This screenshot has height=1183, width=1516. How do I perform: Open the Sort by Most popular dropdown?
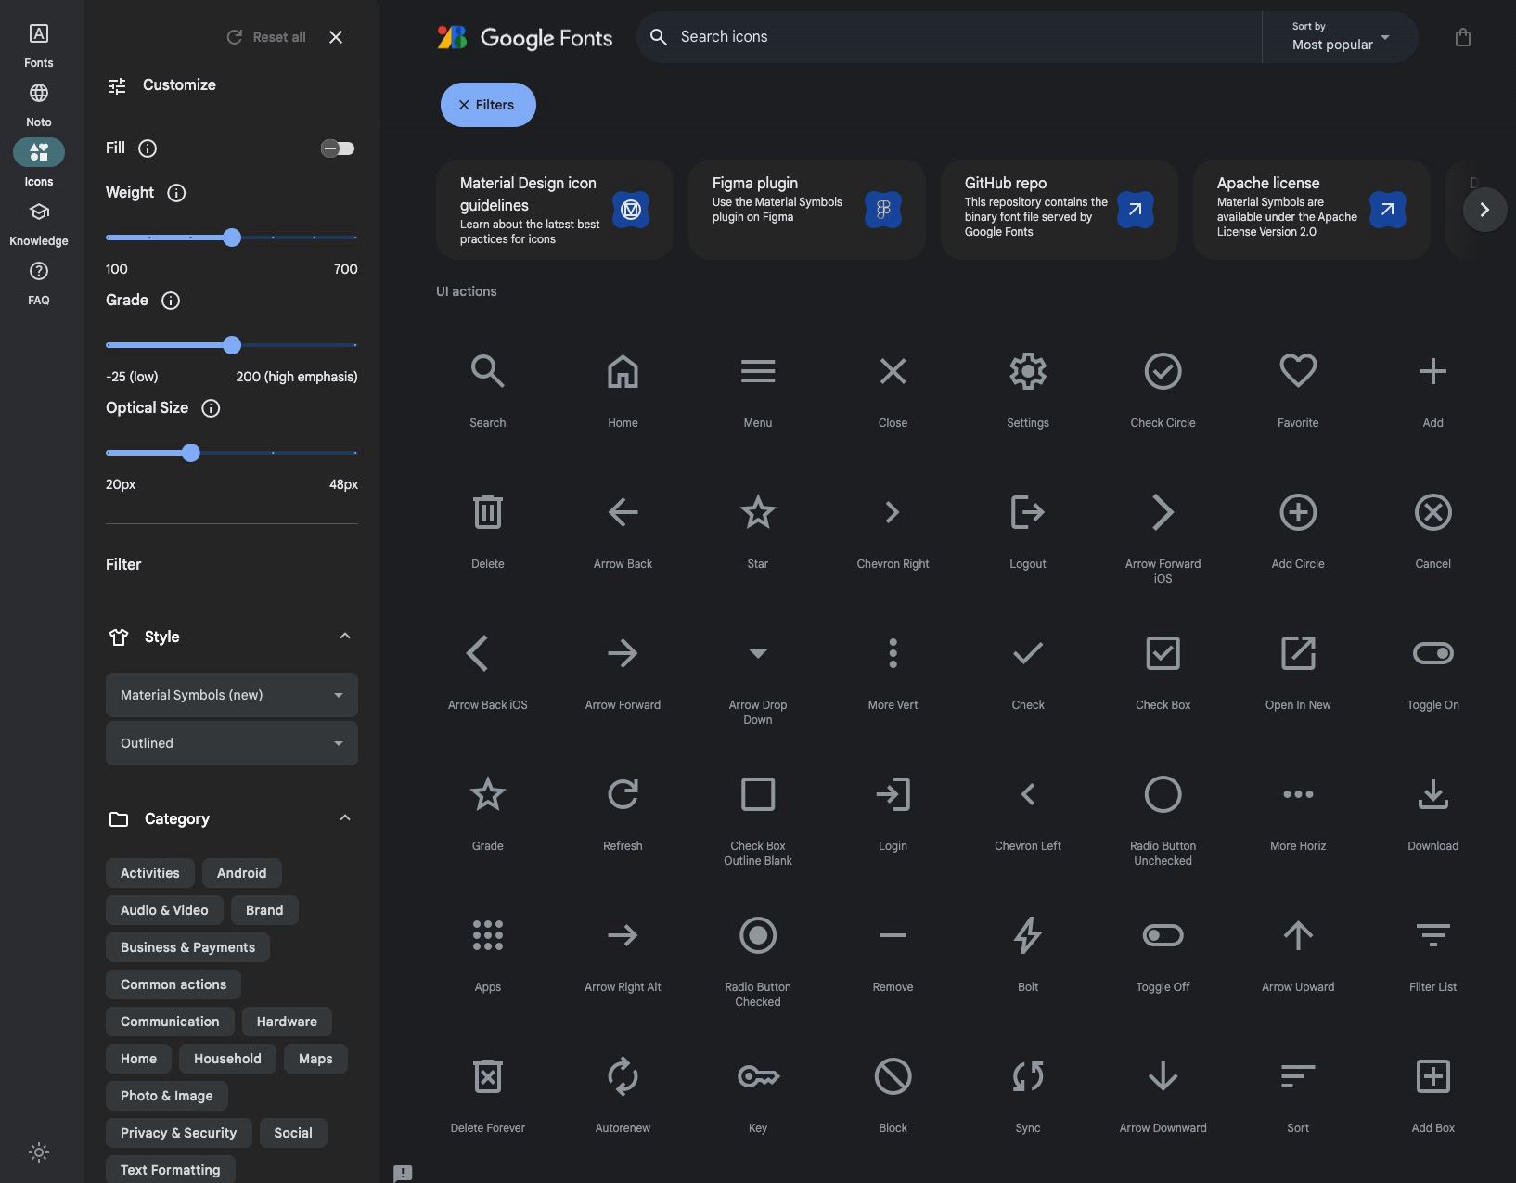click(x=1339, y=37)
